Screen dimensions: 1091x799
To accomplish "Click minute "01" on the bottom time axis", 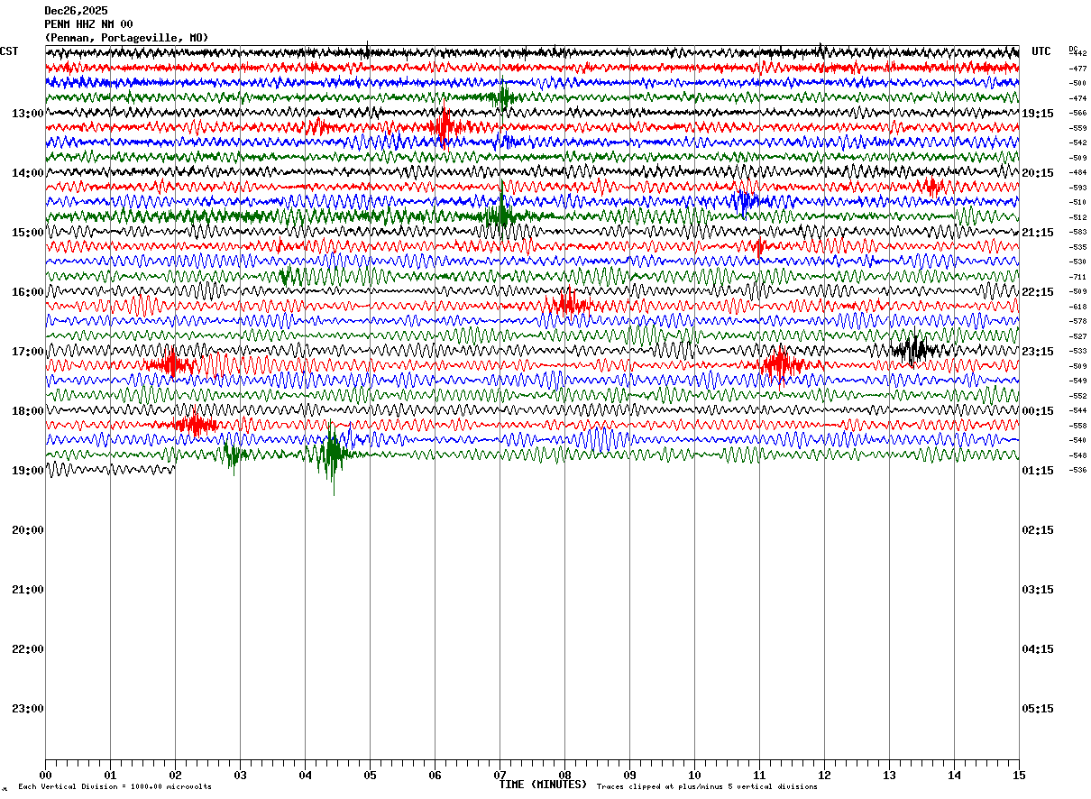I will (x=110, y=775).
